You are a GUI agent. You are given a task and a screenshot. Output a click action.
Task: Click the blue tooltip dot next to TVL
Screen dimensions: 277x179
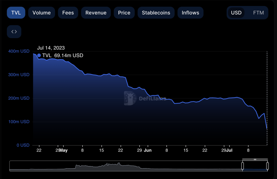pyautogui.click(x=39, y=55)
